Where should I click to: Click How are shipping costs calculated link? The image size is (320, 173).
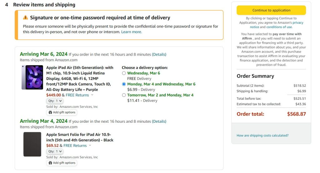tap(262, 136)
